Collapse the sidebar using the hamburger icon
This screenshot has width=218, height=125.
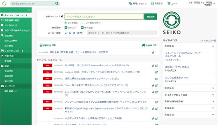[x=29, y=10]
